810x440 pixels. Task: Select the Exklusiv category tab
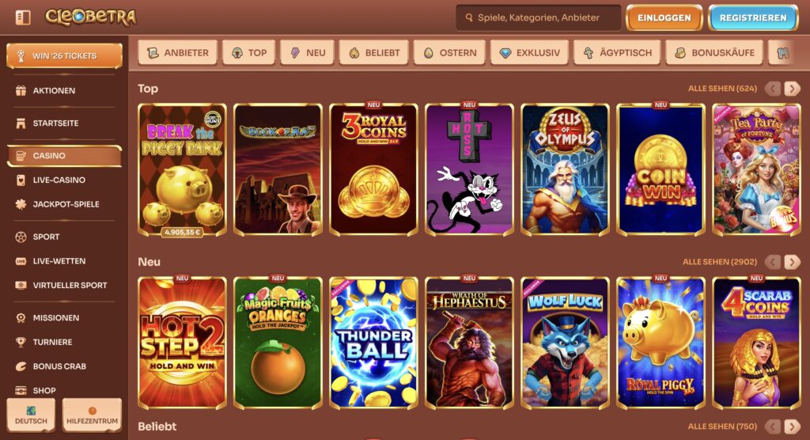[529, 53]
